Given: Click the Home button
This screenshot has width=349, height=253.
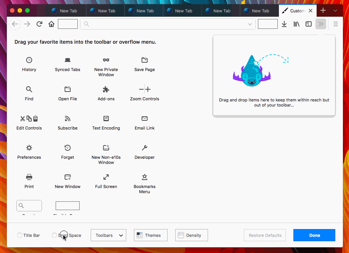Looking at the screenshot, I should (51, 24).
